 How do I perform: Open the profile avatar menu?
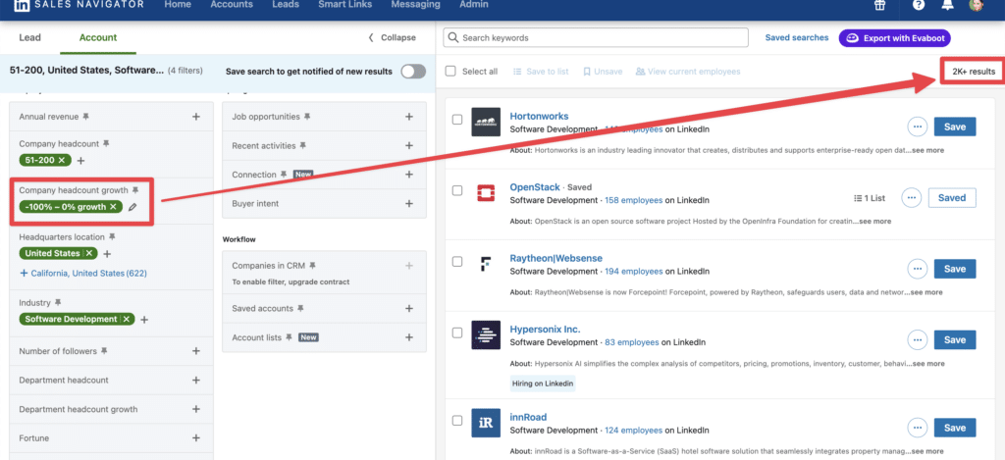976,5
